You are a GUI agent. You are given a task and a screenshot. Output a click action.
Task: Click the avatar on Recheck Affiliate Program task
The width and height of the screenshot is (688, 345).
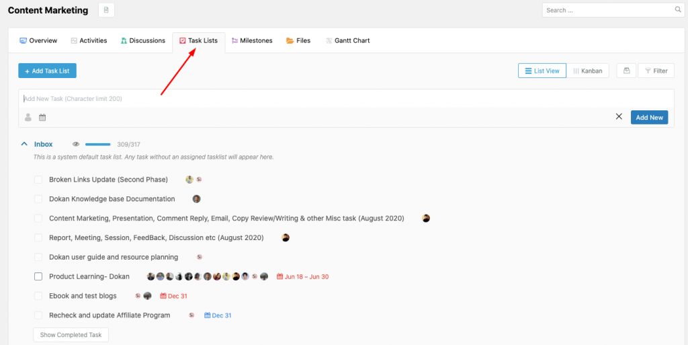point(191,315)
